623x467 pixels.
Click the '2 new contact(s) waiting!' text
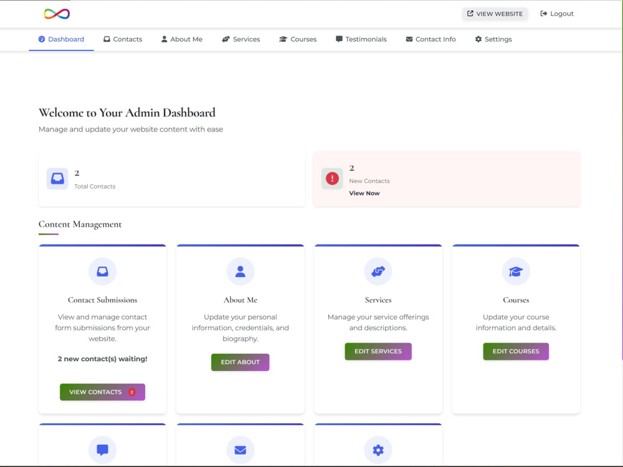tap(103, 359)
